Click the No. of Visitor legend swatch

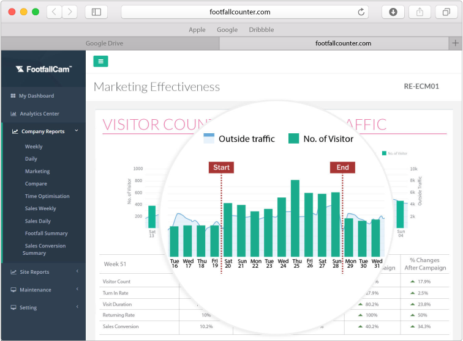pyautogui.click(x=293, y=138)
